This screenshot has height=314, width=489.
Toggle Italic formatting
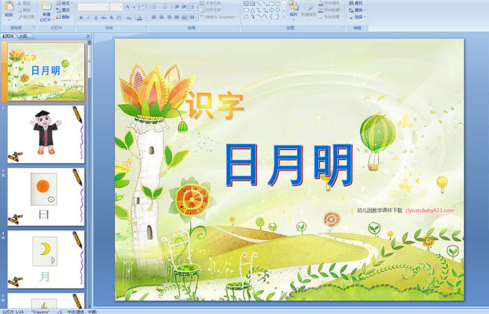point(88,17)
